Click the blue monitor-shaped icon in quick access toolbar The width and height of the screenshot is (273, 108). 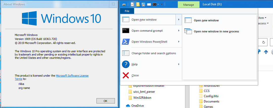pos(143,5)
